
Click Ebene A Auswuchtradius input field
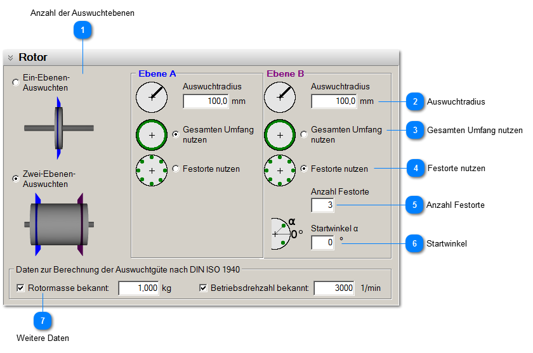[x=206, y=101]
